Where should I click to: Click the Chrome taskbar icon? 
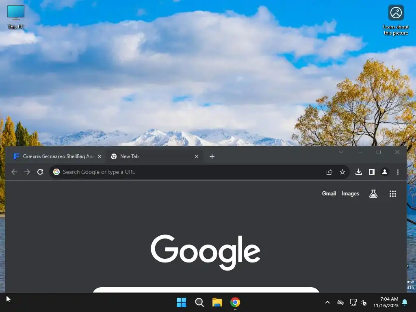235,302
